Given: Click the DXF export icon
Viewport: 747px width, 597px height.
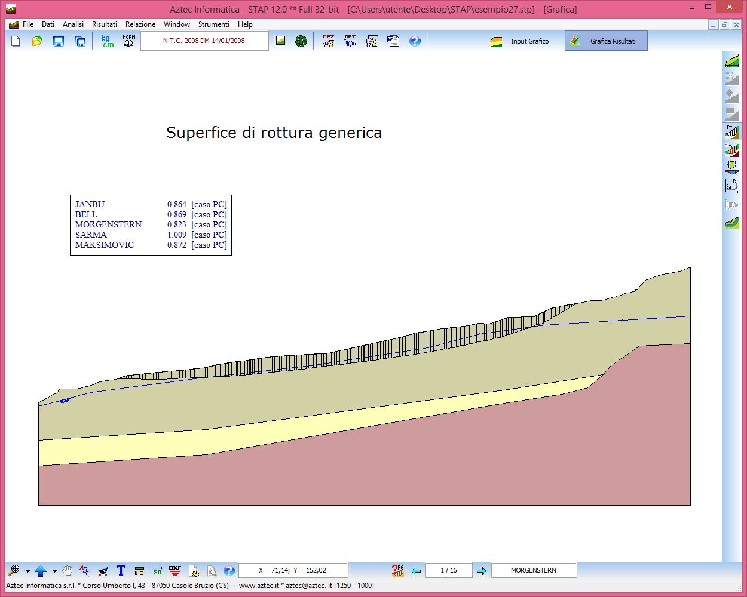Looking at the screenshot, I should (174, 571).
